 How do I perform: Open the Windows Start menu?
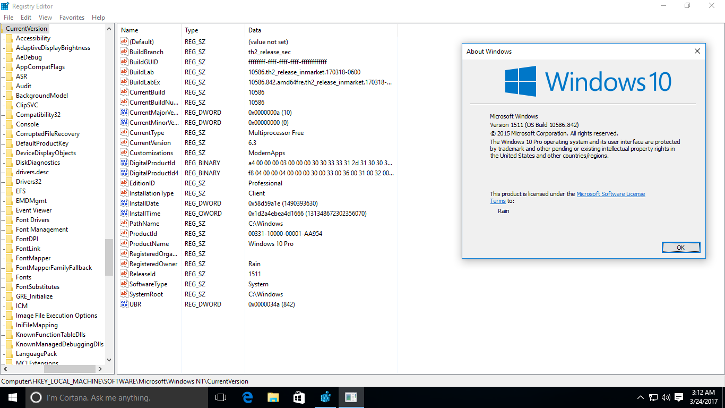[x=13, y=397]
